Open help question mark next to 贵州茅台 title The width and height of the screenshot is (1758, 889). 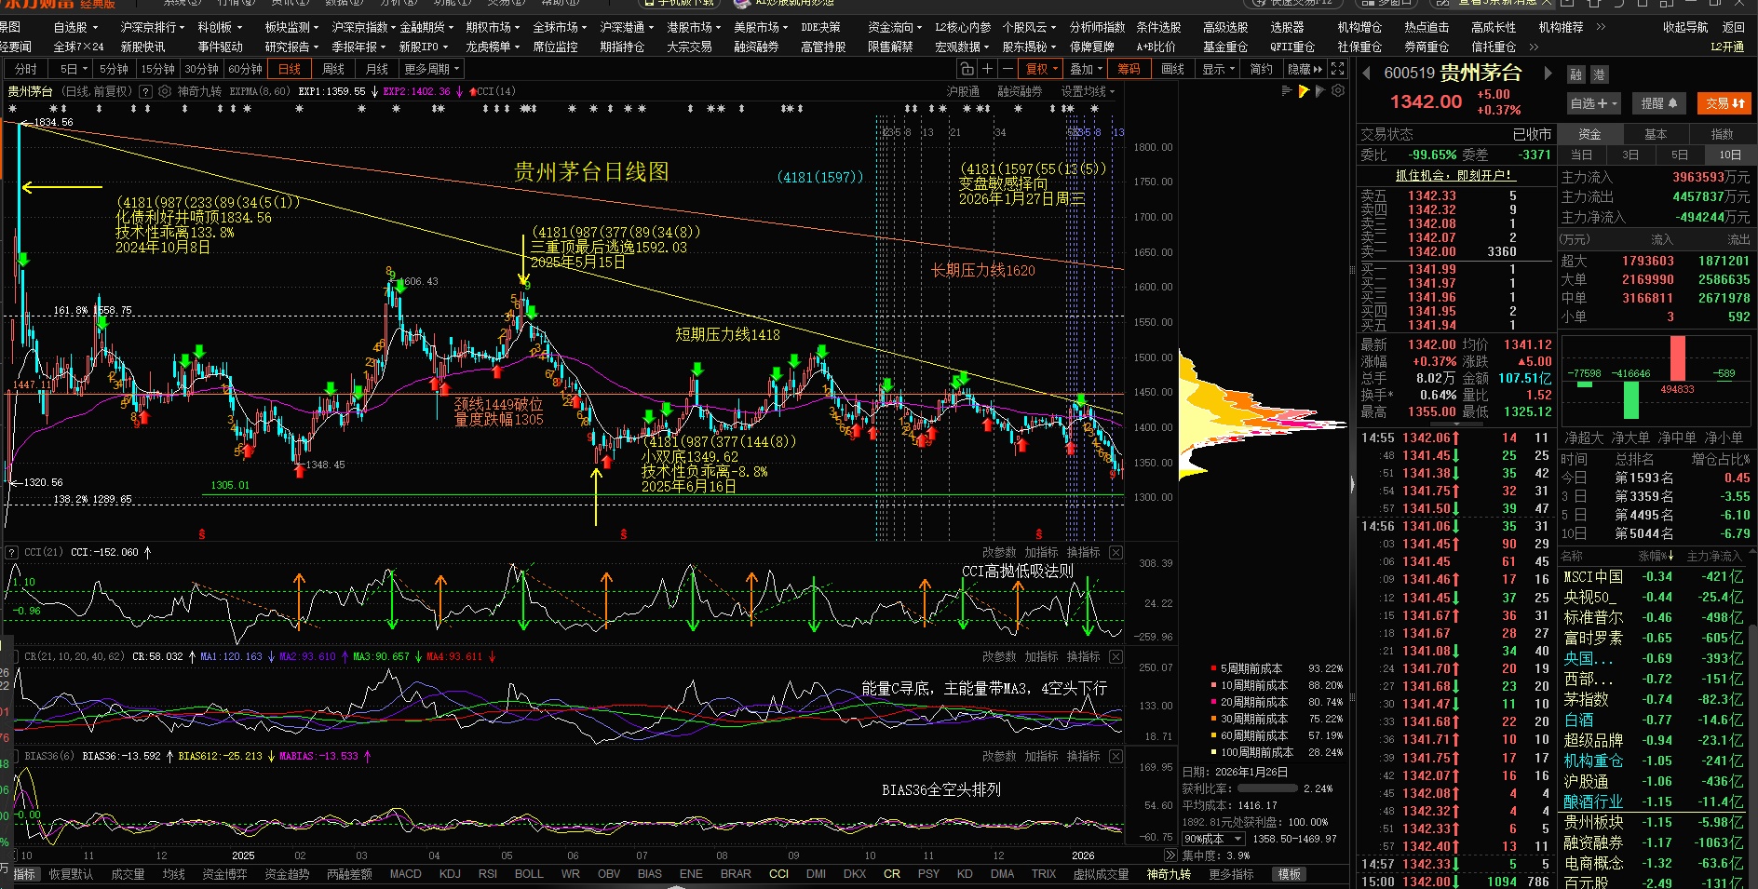click(x=145, y=91)
